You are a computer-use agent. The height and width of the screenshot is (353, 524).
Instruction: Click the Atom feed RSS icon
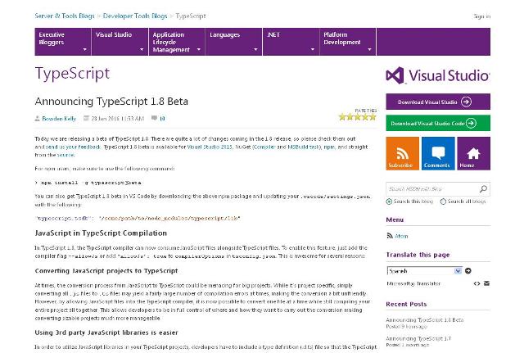[x=390, y=236]
